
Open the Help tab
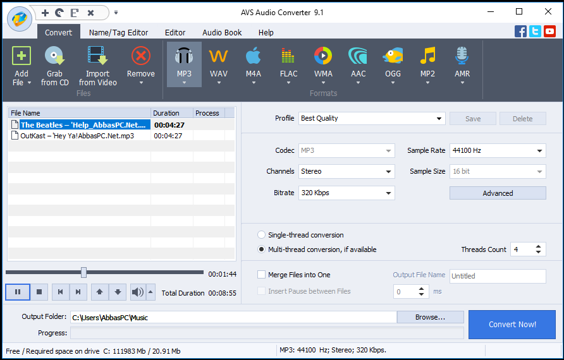pyautogui.click(x=266, y=32)
